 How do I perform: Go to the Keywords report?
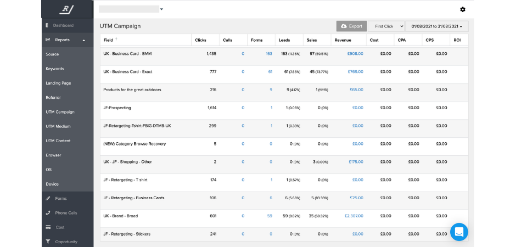(x=55, y=69)
